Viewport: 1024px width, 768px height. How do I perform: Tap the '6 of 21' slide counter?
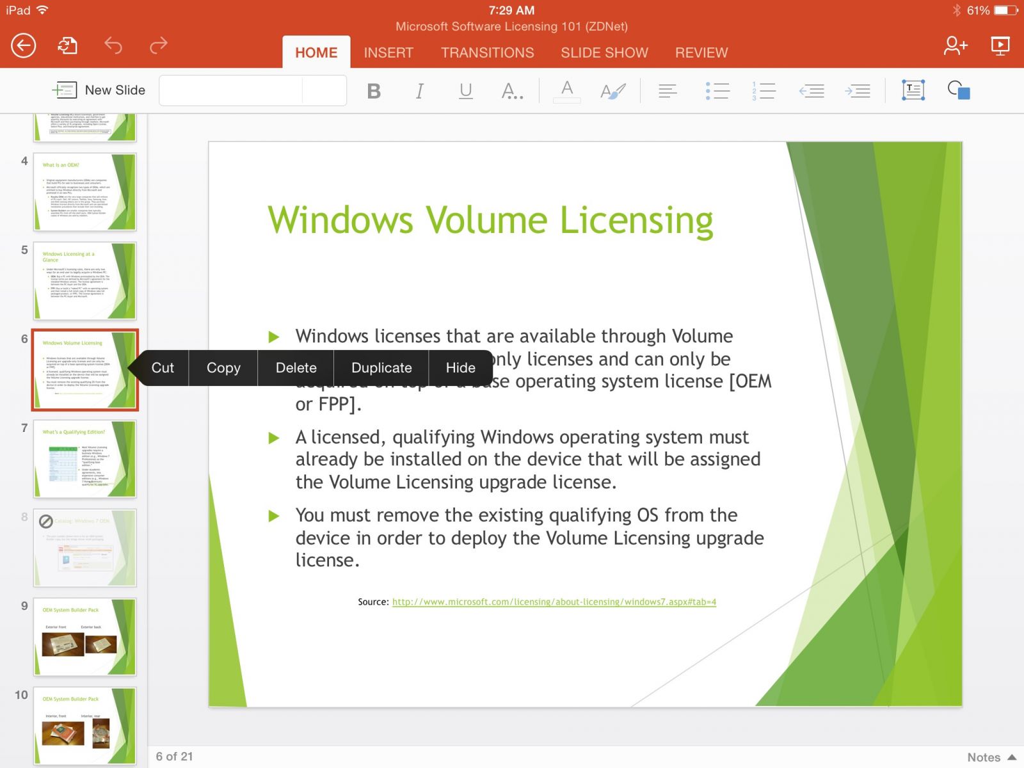pos(174,756)
